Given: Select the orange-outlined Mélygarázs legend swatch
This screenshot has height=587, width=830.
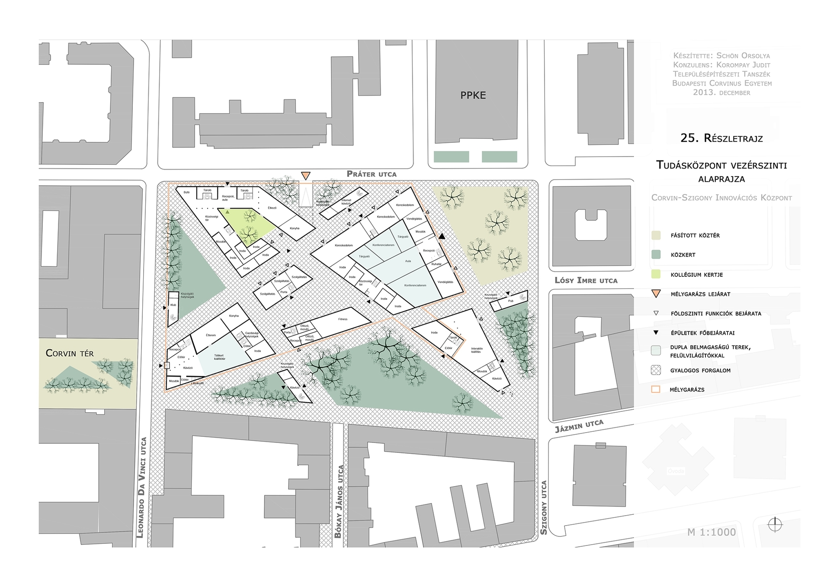Looking at the screenshot, I should [656, 389].
